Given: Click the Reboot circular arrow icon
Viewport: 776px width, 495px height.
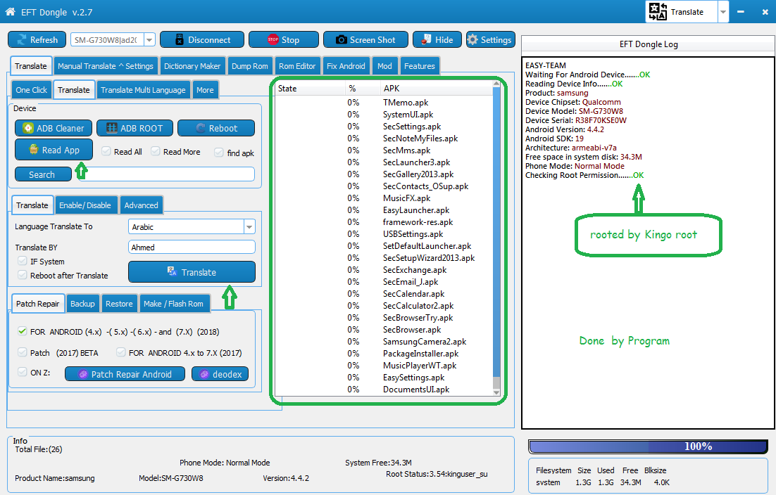Looking at the screenshot, I should tap(201, 129).
